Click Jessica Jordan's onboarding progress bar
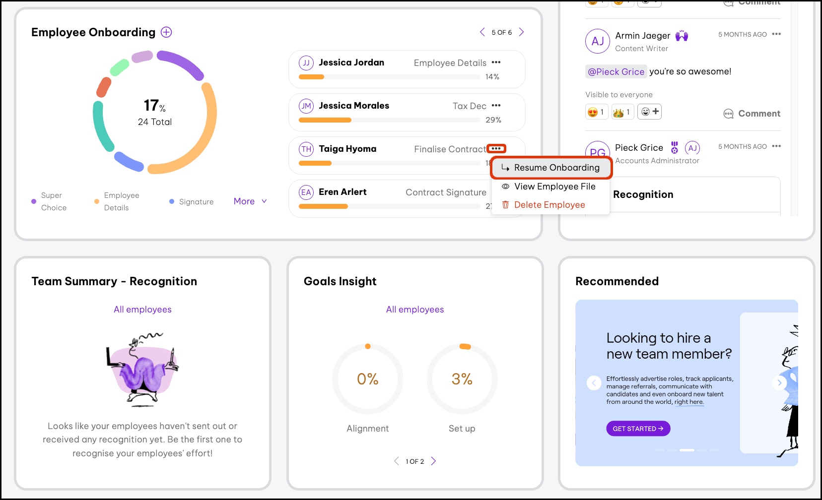 tap(389, 77)
